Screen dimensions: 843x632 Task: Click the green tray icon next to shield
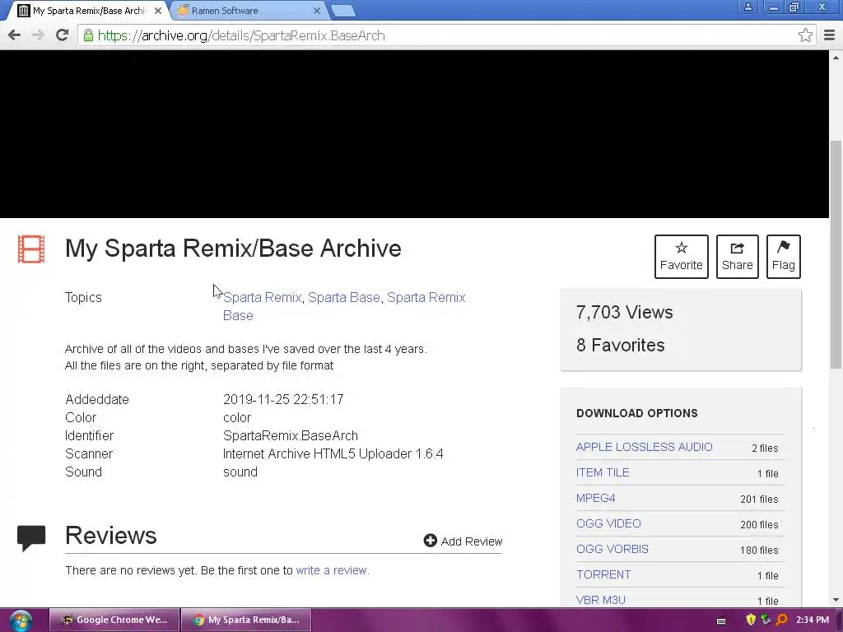coord(766,620)
